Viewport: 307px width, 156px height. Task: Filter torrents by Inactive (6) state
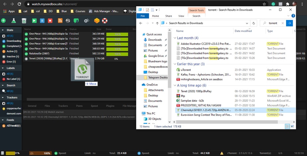click(x=11, y=57)
